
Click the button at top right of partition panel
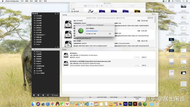pyautogui.click(x=154, y=14)
